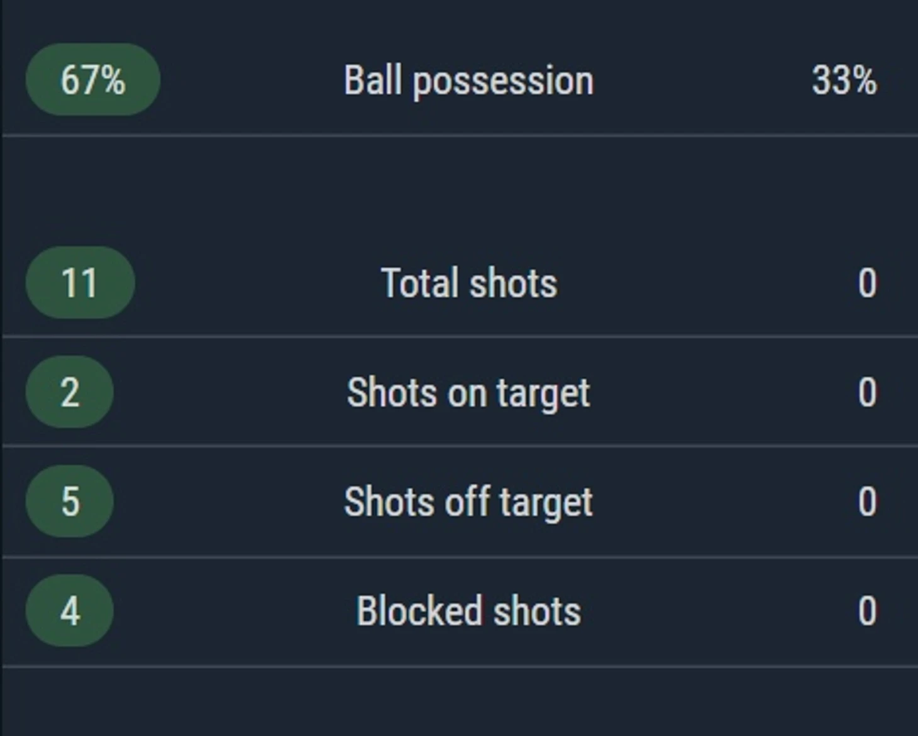The height and width of the screenshot is (736, 918).
Task: Click the divider under Shots on target
Action: click(459, 446)
